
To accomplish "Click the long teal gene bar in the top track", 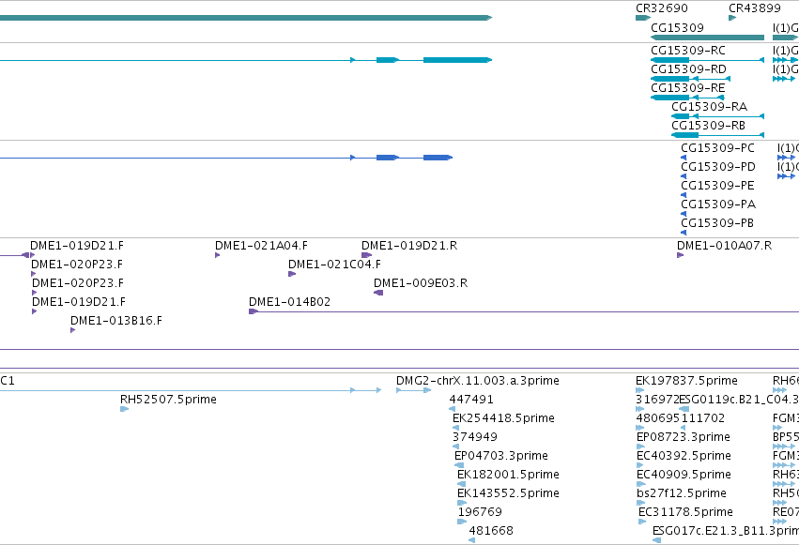I will pos(246,18).
